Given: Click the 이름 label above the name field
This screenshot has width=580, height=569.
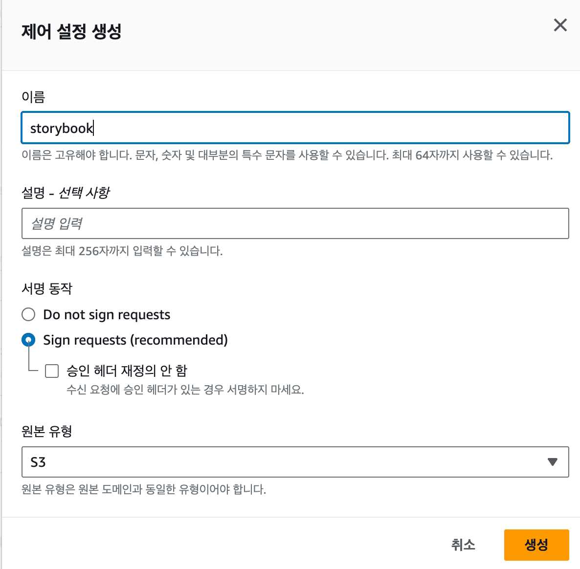Looking at the screenshot, I should [x=33, y=97].
